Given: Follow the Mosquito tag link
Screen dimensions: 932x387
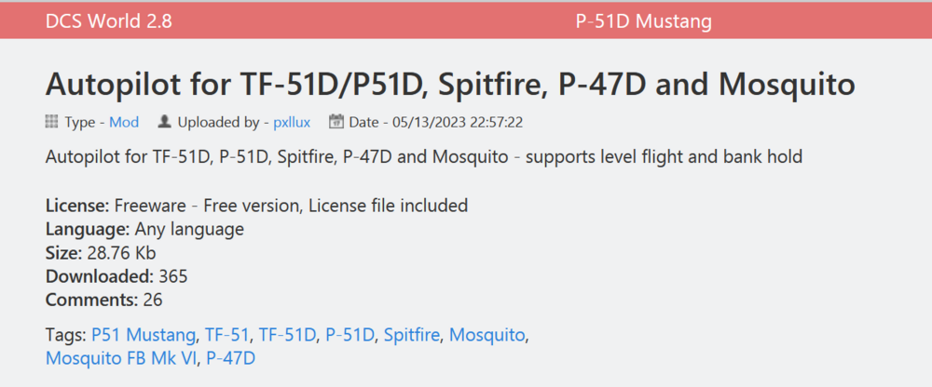Looking at the screenshot, I should pyautogui.click(x=487, y=335).
